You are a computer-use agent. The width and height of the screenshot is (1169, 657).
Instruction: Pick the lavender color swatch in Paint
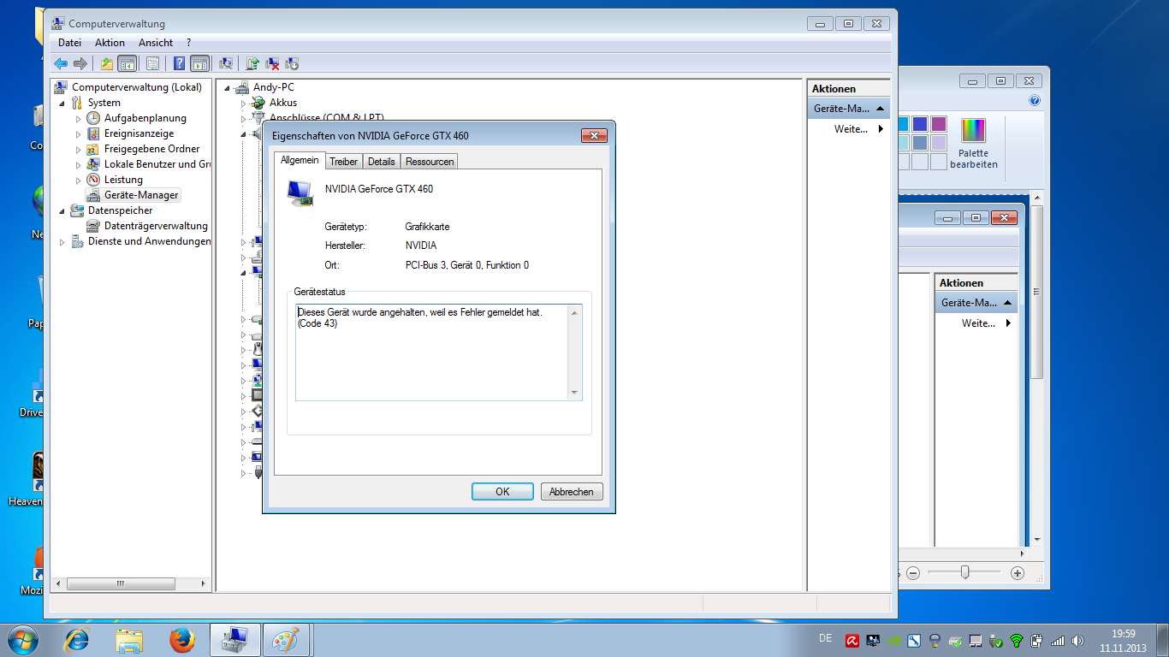coord(939,143)
